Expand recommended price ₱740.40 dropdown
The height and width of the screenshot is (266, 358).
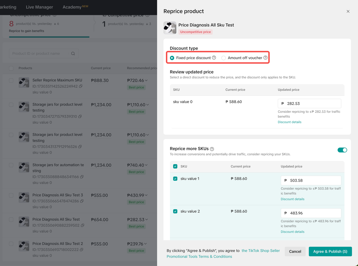(146, 165)
